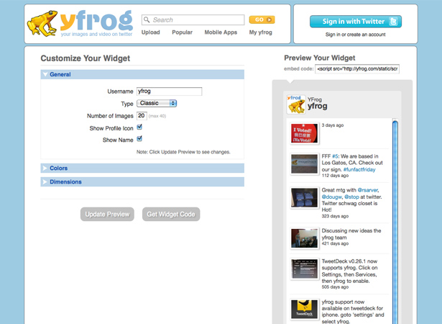This screenshot has width=442, height=324.
Task: Click the Twitter bird icon
Action: point(393,22)
